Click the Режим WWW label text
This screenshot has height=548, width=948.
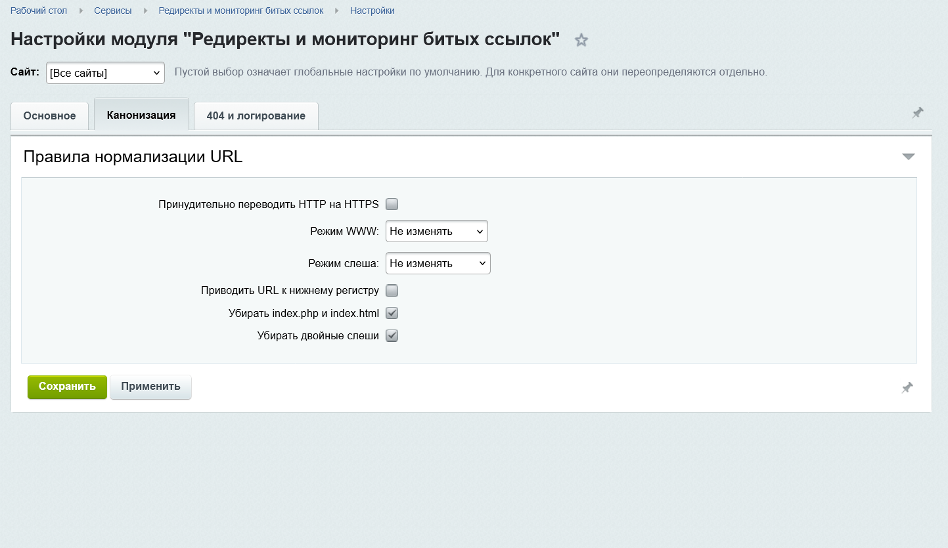pyautogui.click(x=344, y=231)
